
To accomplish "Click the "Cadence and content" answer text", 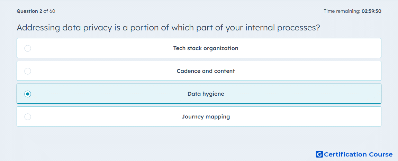I will [x=206, y=71].
